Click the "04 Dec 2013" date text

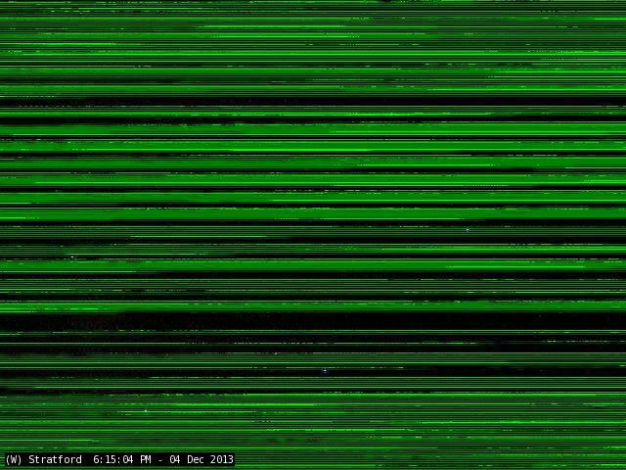tap(201, 459)
